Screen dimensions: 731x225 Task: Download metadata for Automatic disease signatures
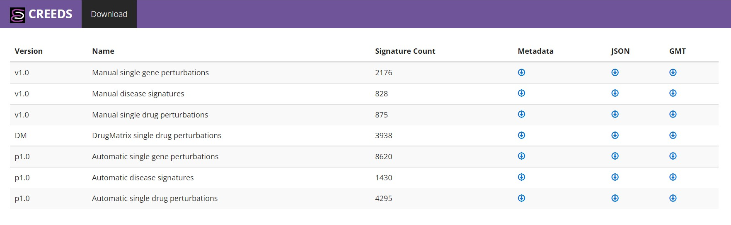point(521,177)
